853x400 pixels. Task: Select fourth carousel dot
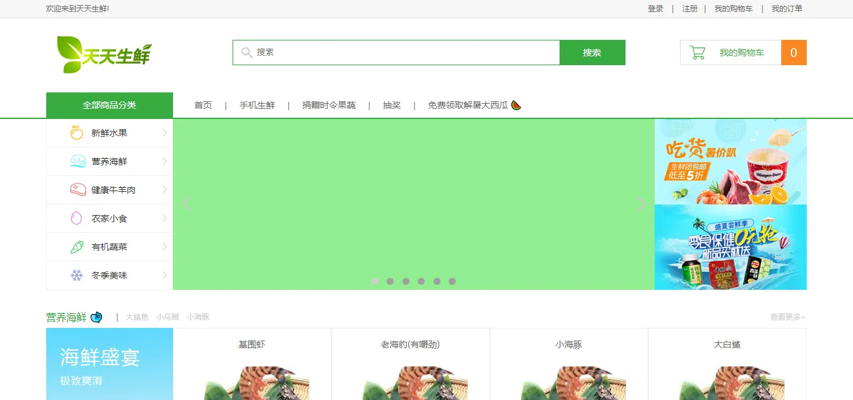click(421, 282)
